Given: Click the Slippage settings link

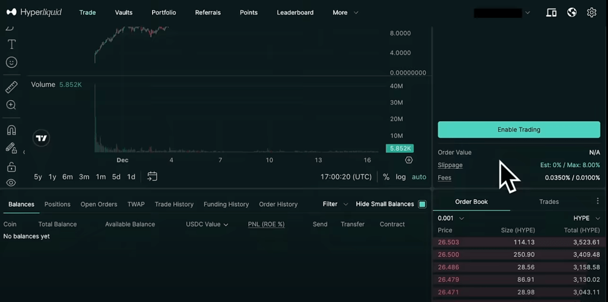Looking at the screenshot, I should 450,165.
